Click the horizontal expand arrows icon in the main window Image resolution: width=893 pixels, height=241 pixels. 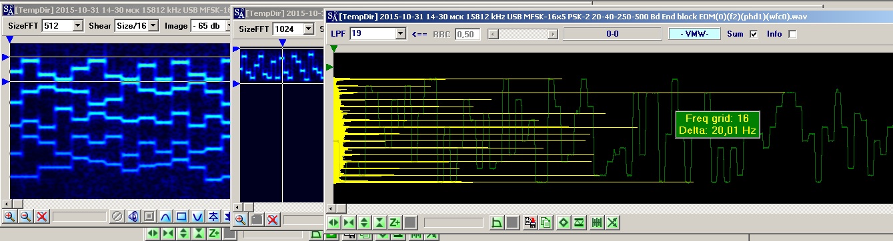point(333,222)
